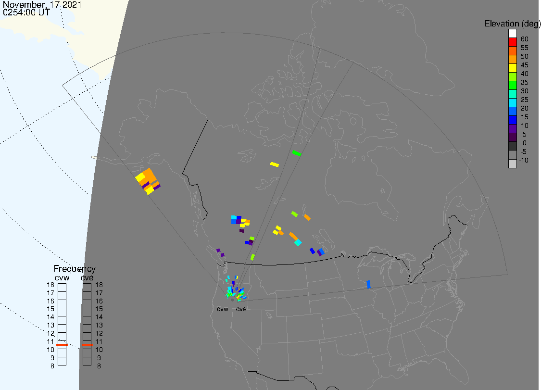Click the cvw station label on the map
This screenshot has width=541, height=390.
[223, 309]
